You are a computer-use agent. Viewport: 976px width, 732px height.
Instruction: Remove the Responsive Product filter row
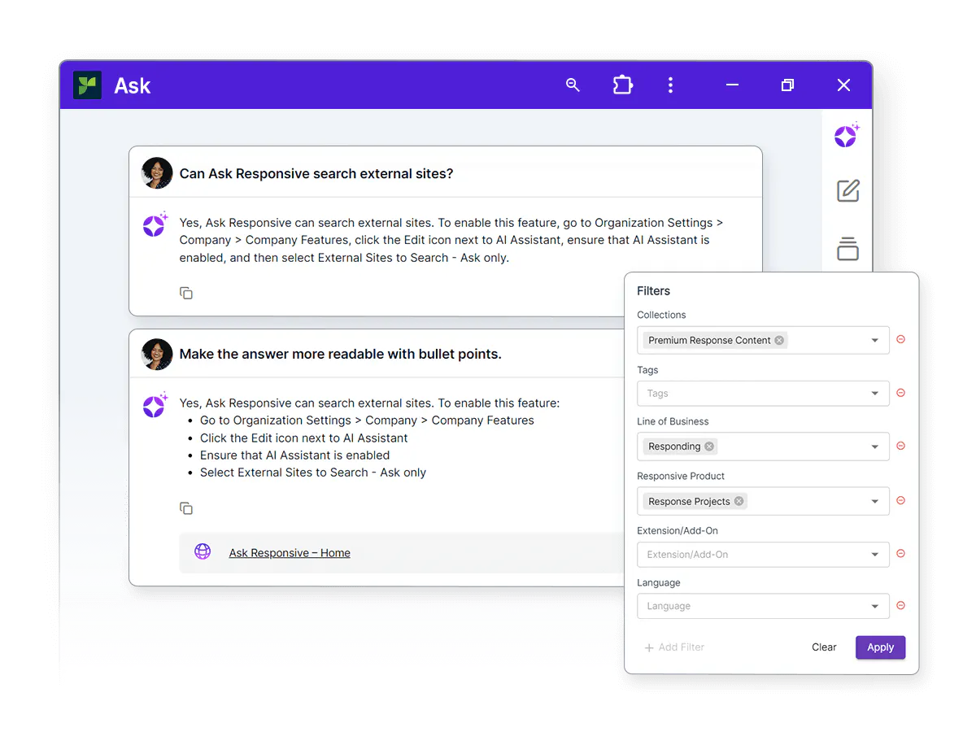click(x=900, y=501)
